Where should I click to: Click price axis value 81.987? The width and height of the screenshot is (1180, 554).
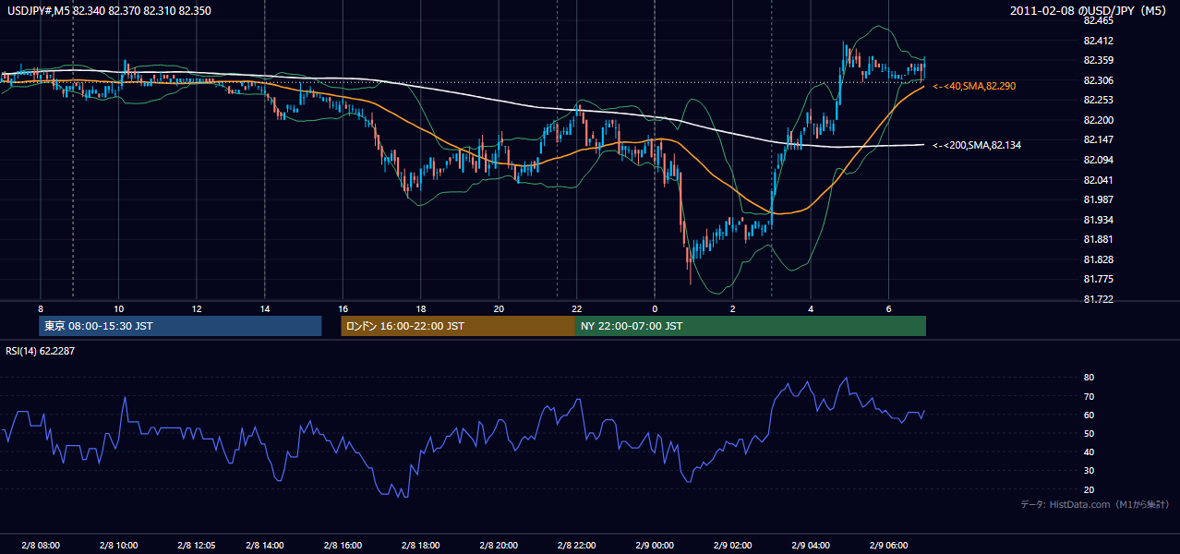pyautogui.click(x=1099, y=199)
